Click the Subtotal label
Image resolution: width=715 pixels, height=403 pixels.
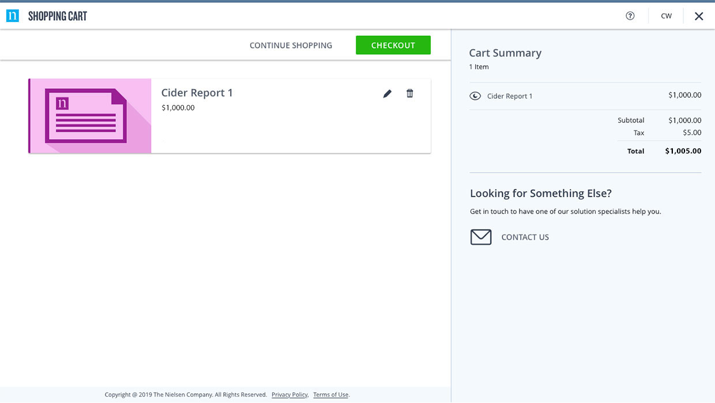631,121
